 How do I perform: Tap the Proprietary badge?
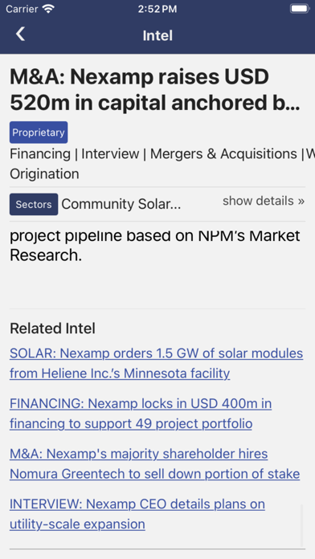(x=39, y=133)
